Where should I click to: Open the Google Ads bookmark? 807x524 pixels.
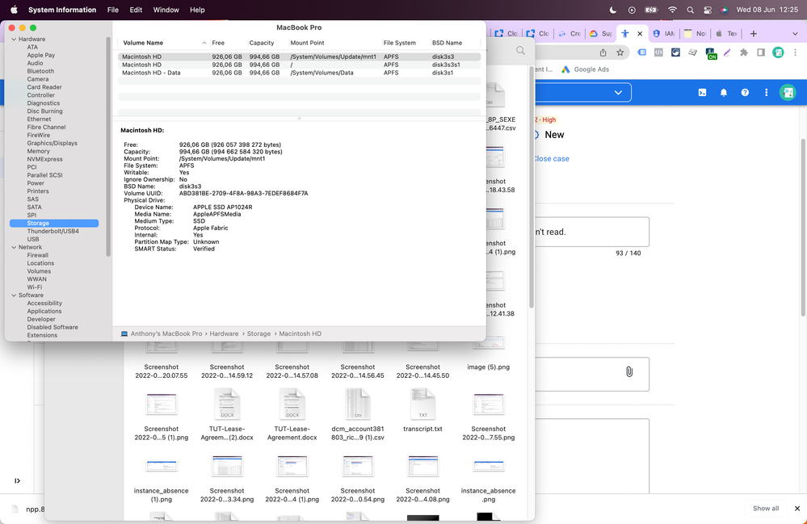[585, 69]
